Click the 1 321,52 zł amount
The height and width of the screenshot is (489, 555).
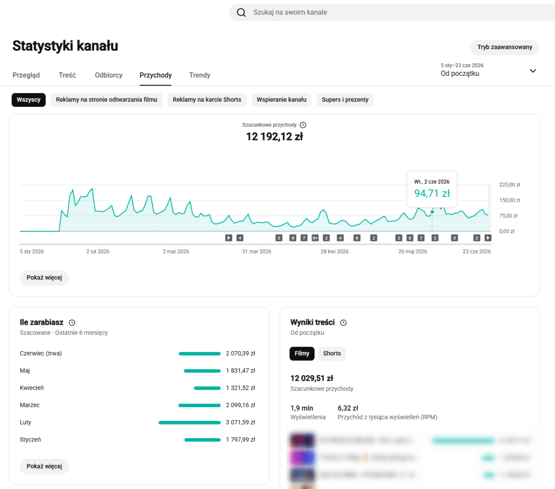click(240, 388)
